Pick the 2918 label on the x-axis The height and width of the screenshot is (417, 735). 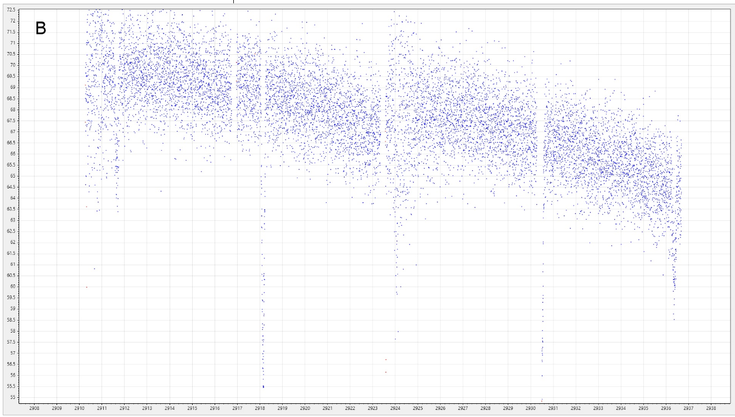click(260, 408)
